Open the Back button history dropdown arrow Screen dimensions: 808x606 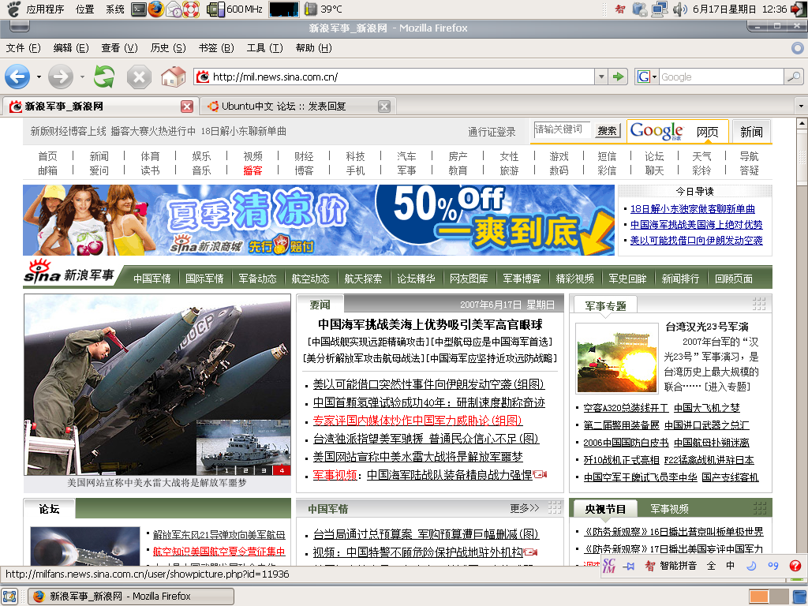click(x=39, y=77)
